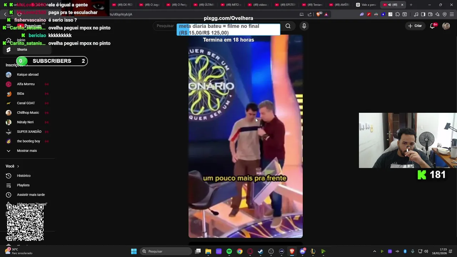The width and height of the screenshot is (457, 257).
Task: Open Assistir mais tarde in sidebar
Action: click(27, 195)
